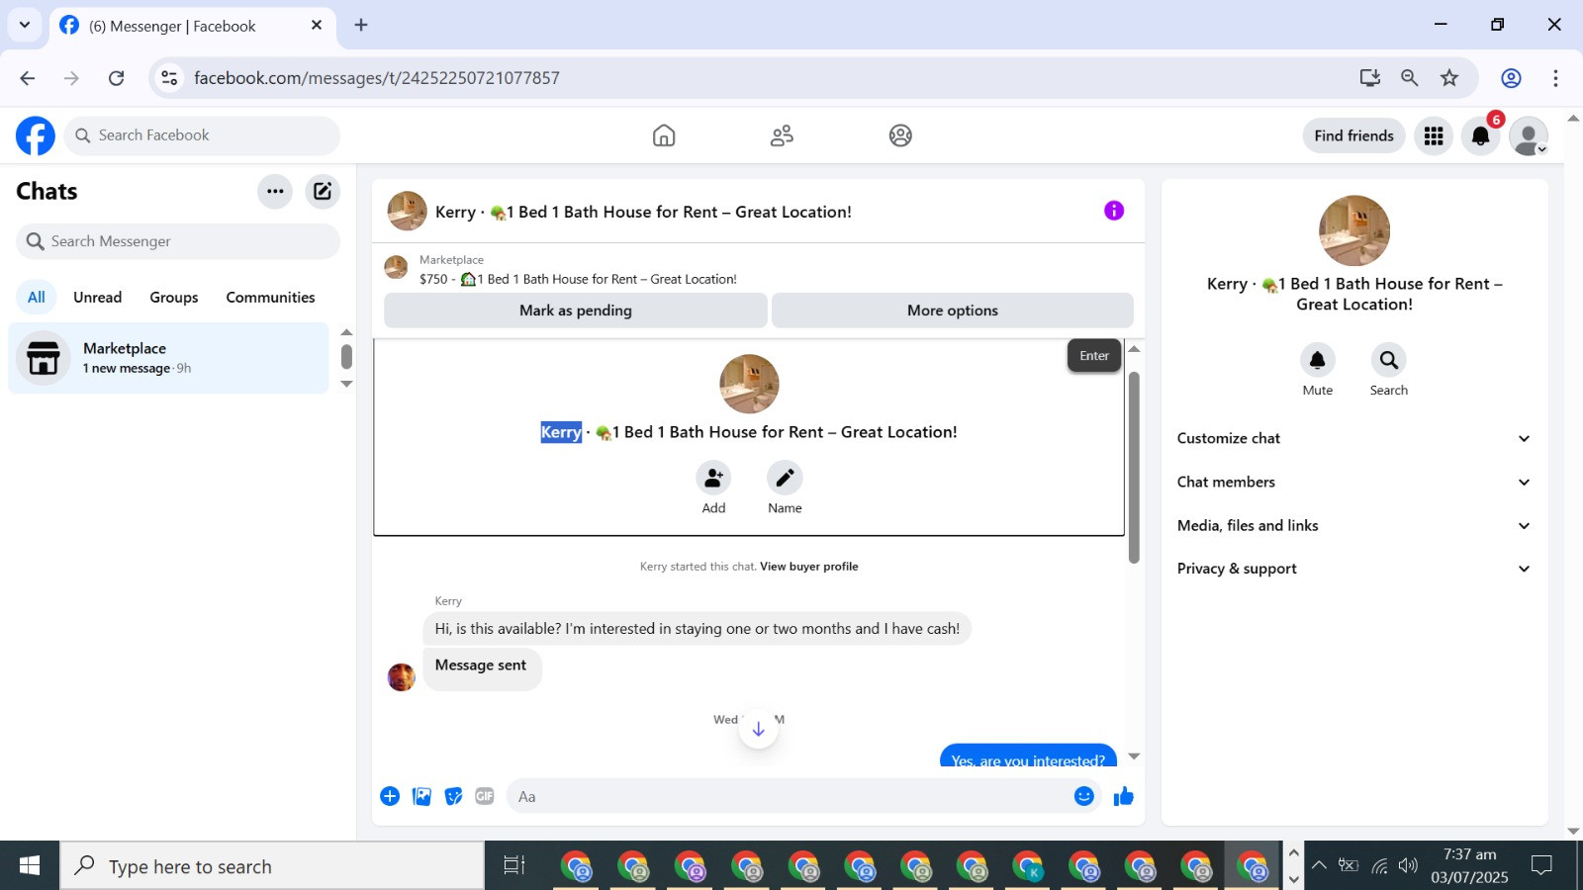Viewport: 1583px width, 890px height.
Task: Open the Windows Start menu
Action: tap(30, 866)
